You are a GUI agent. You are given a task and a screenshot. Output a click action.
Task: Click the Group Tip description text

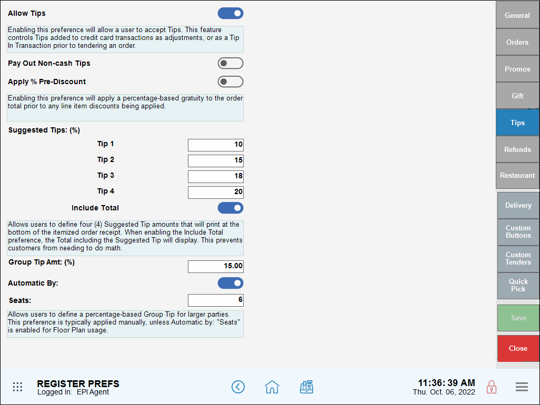125,324
